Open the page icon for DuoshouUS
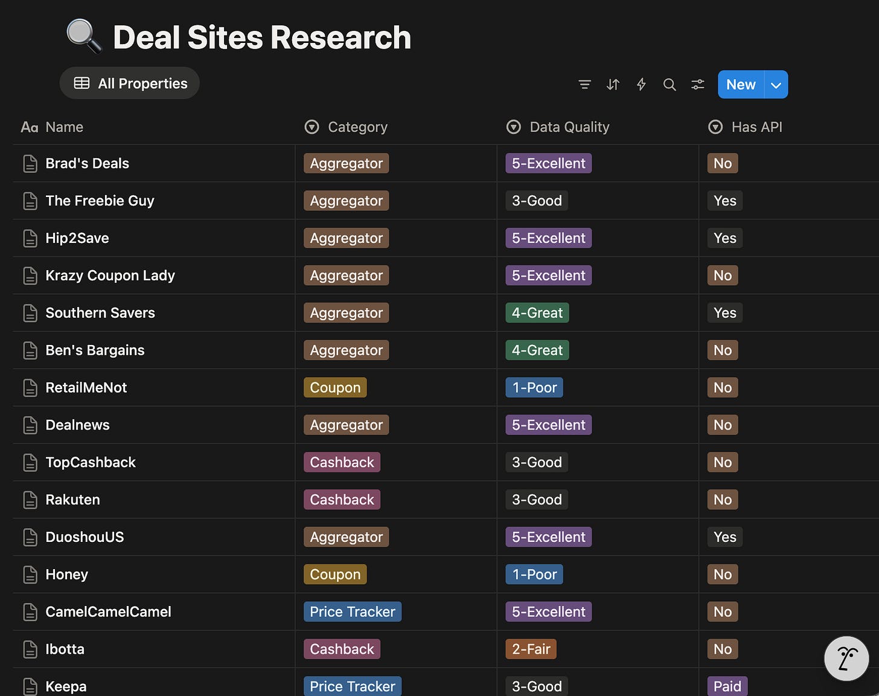879x696 pixels. click(30, 538)
